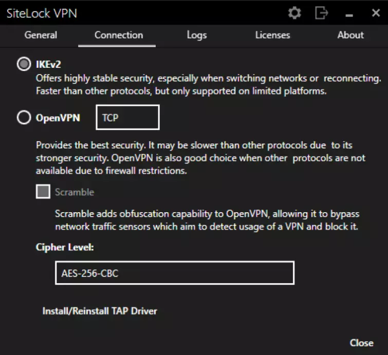Screen dimensions: 388x355
Task: Show the About tab
Action: click(350, 35)
